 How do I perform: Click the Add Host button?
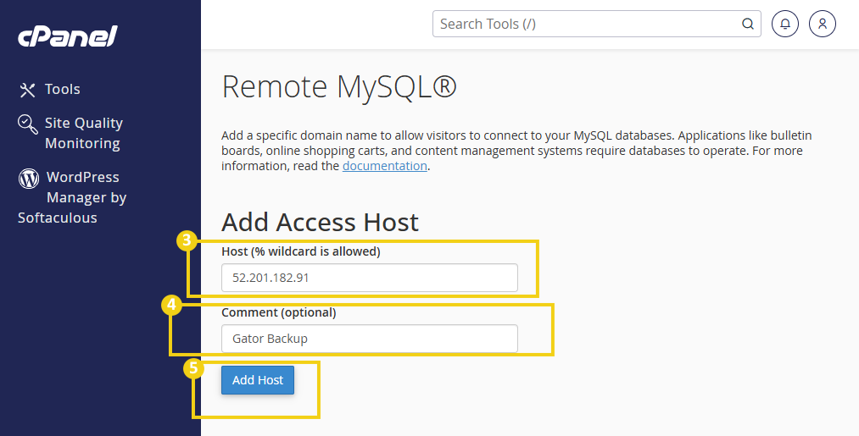(x=258, y=380)
